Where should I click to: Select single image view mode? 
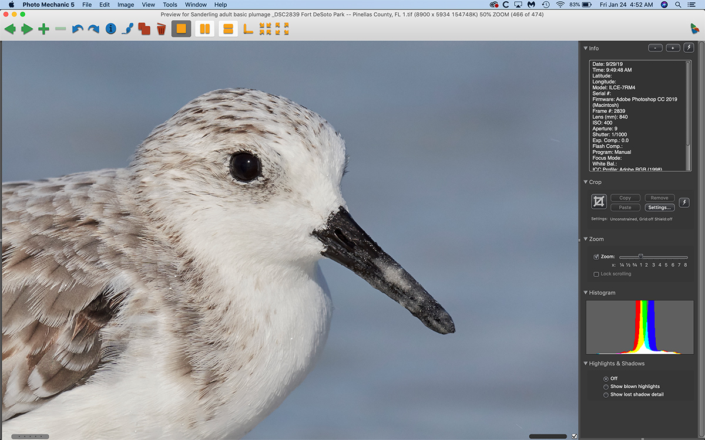(181, 29)
